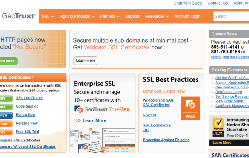Open the SSL dropdown menu
Viewport: 249px width, 158px height.
48,16
